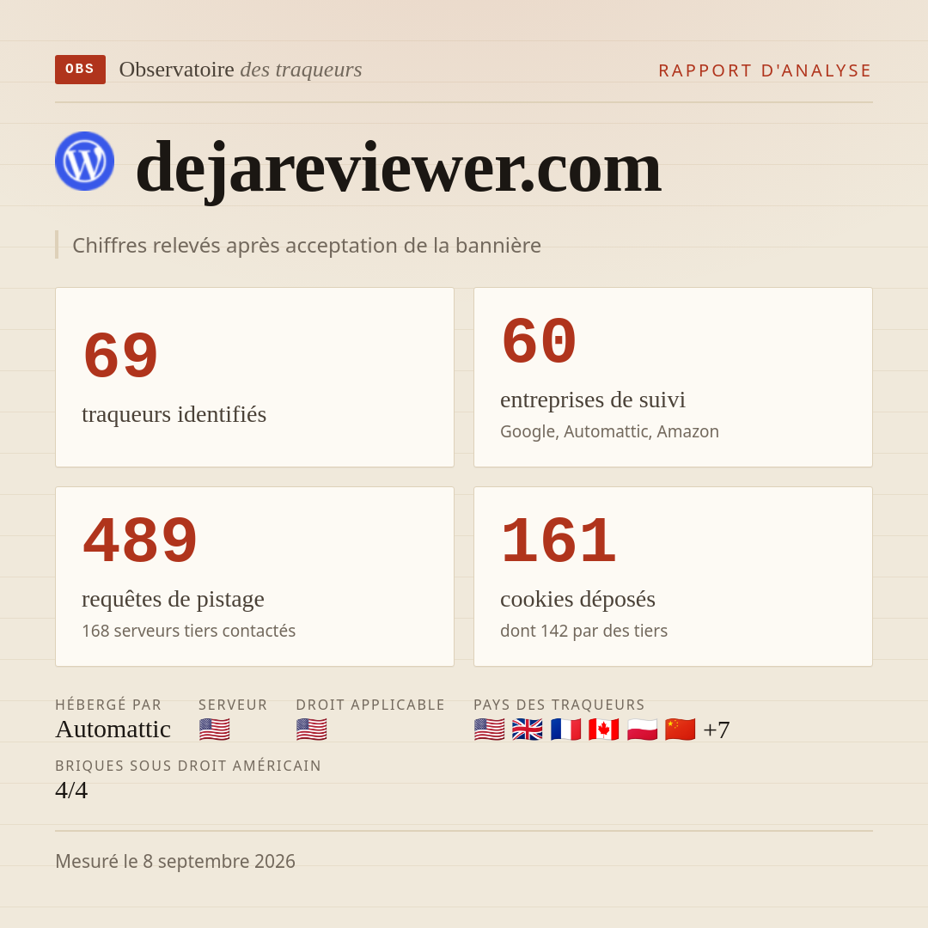928x928 pixels.
Task: Click the 60 companies figure
Action: tap(539, 341)
